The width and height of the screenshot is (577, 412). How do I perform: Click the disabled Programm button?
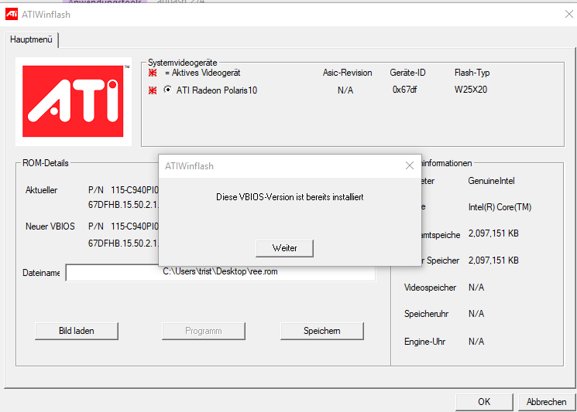(204, 331)
